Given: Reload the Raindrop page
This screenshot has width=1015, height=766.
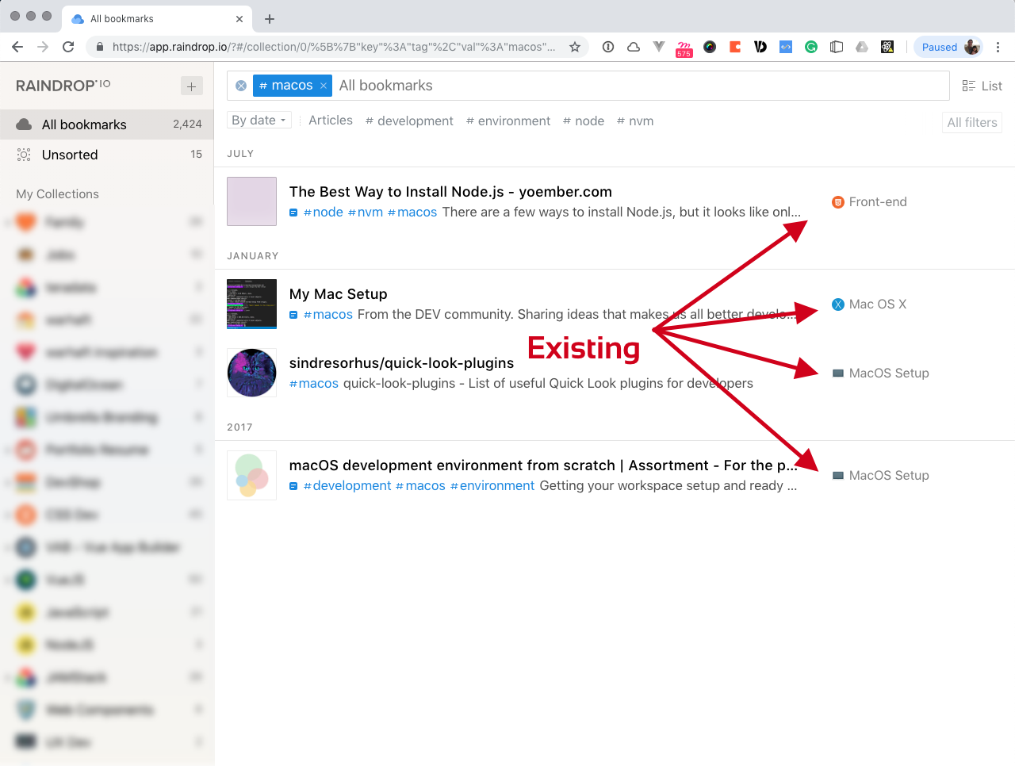Looking at the screenshot, I should pos(68,47).
